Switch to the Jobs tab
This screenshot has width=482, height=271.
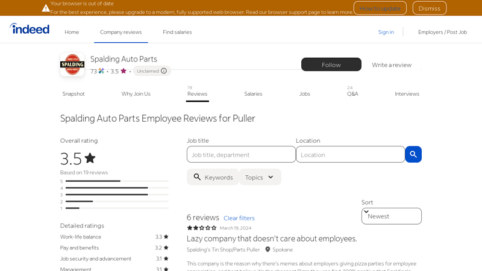[x=305, y=94]
